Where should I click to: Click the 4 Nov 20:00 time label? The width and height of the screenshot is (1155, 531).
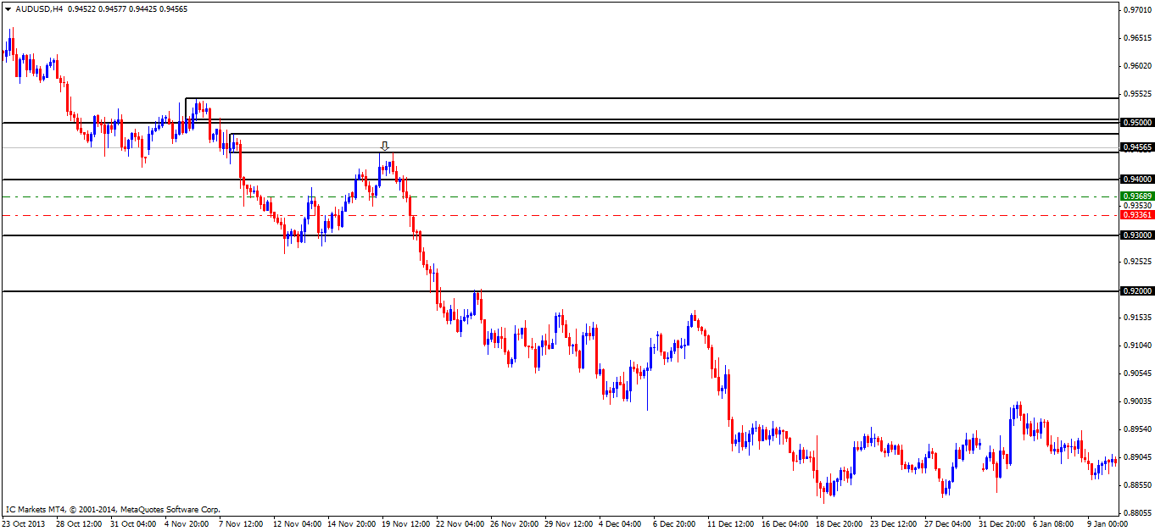click(186, 524)
